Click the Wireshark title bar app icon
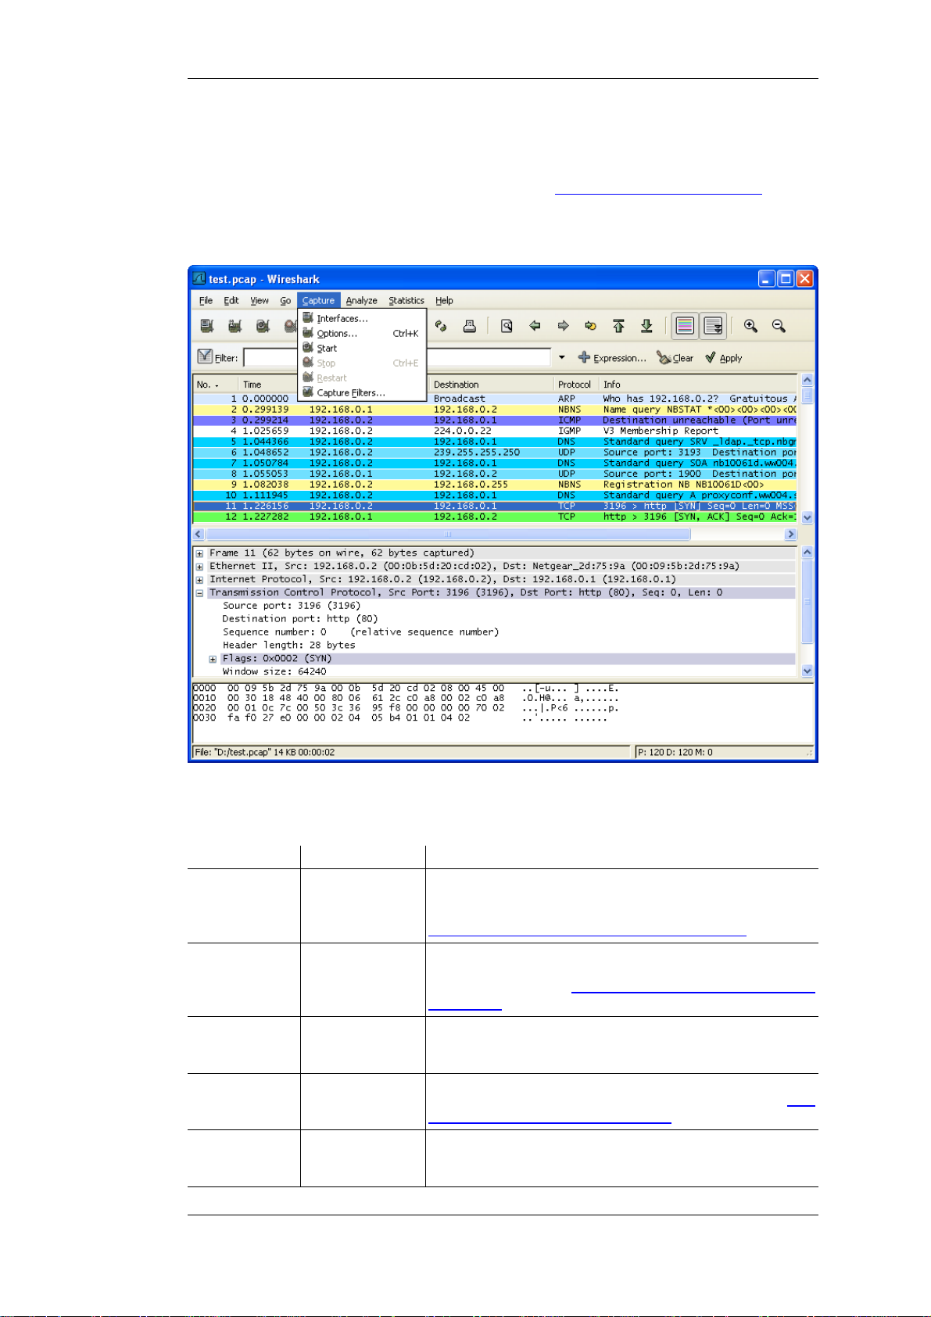 coord(199,279)
